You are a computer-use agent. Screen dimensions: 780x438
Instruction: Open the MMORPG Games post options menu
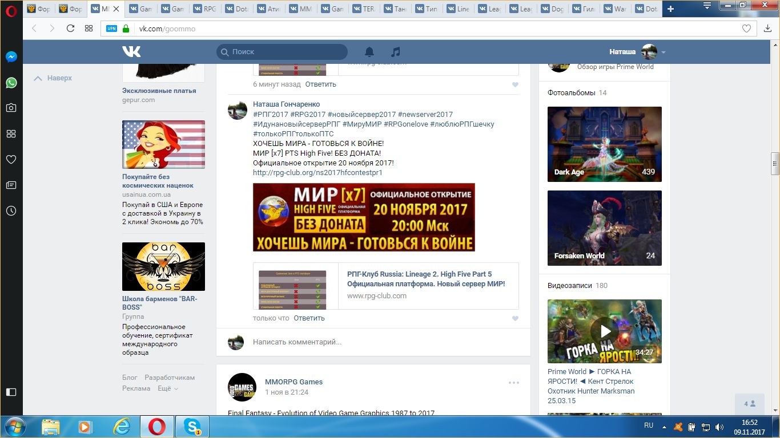514,383
